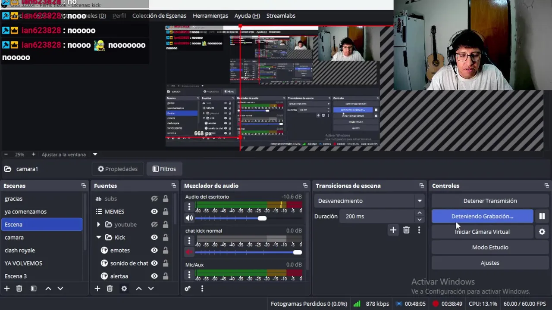This screenshot has height=310, width=552.
Task: Hide the alertaa source
Action: [154, 276]
